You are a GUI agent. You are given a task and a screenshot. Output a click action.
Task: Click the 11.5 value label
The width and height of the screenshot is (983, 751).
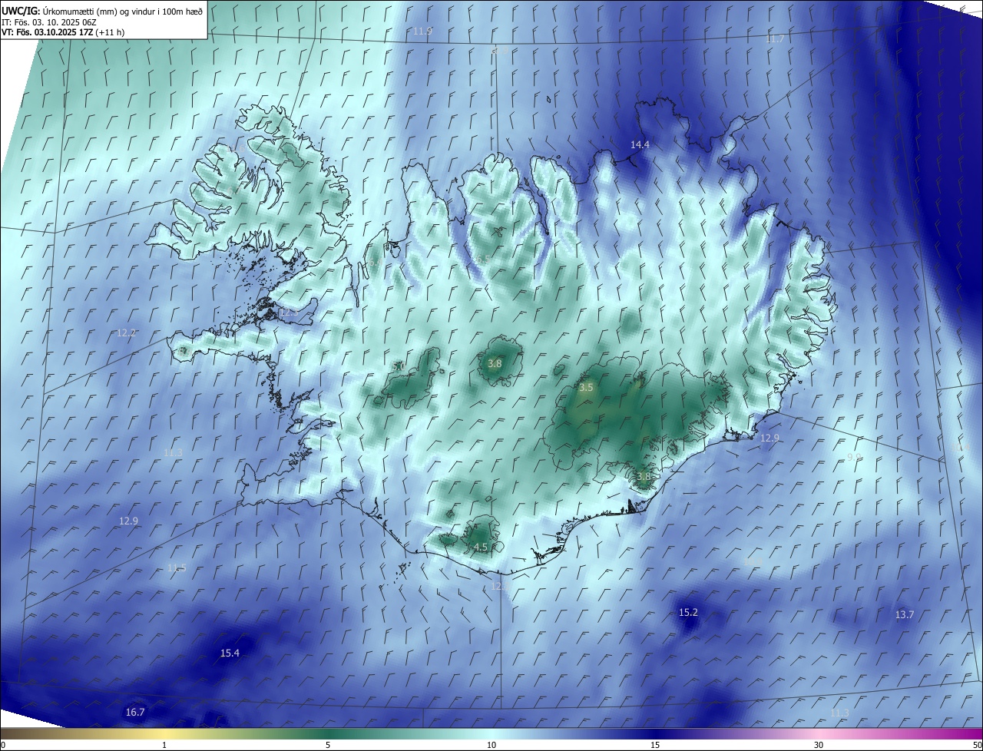coord(177,567)
